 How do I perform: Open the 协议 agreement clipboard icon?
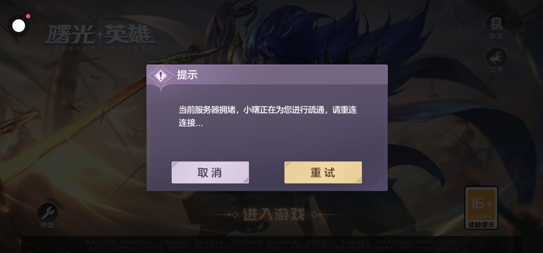pos(496,23)
